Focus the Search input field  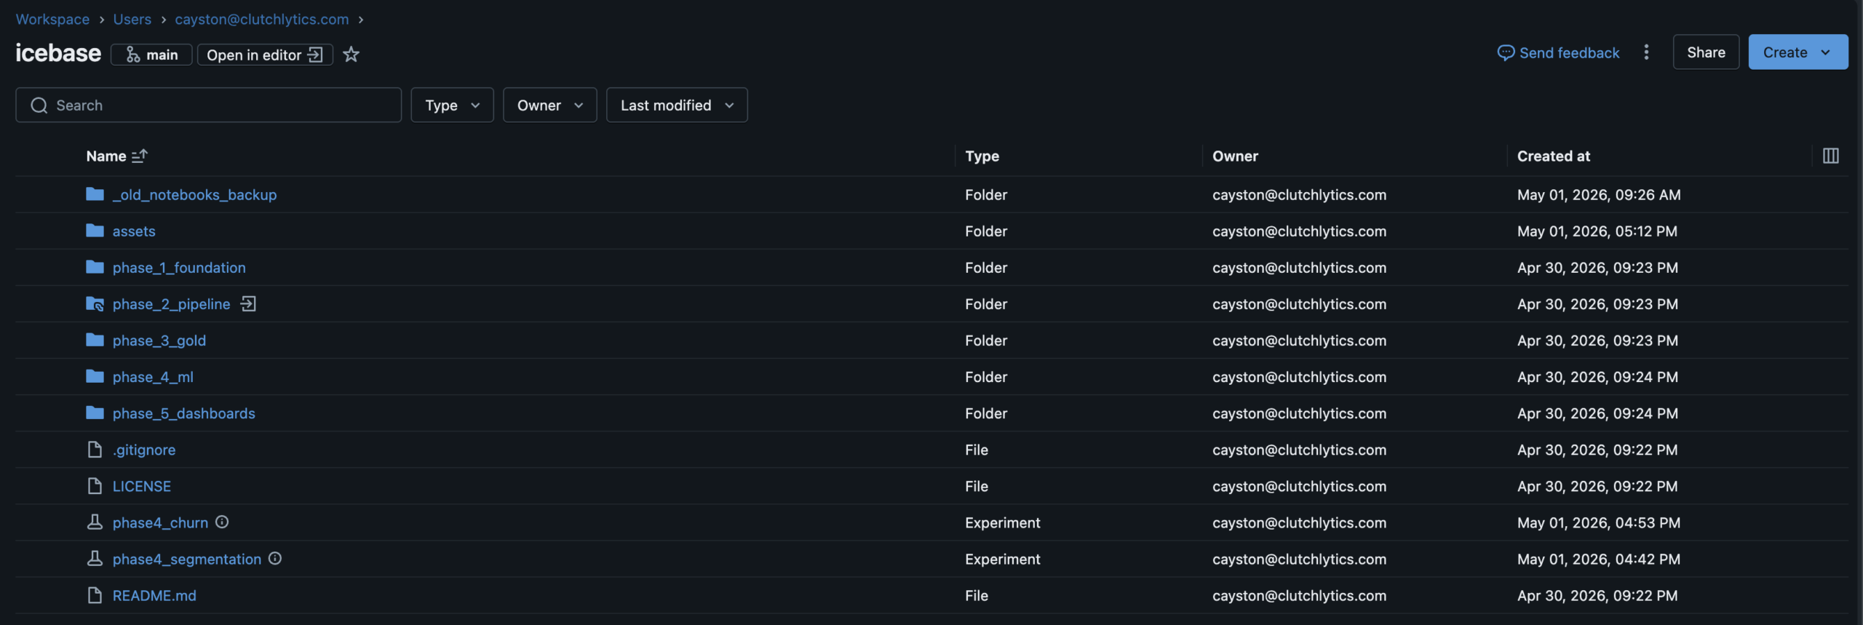208,106
